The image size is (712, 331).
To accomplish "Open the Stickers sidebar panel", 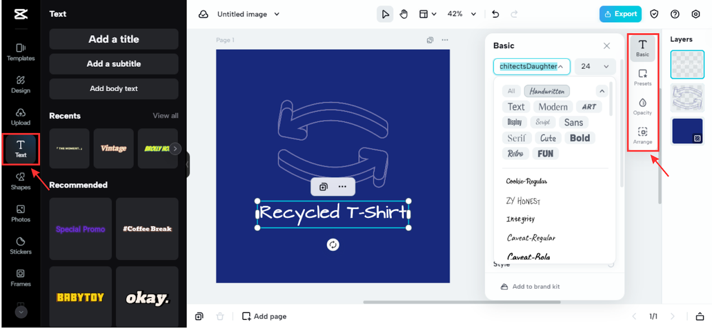I will pos(21,246).
